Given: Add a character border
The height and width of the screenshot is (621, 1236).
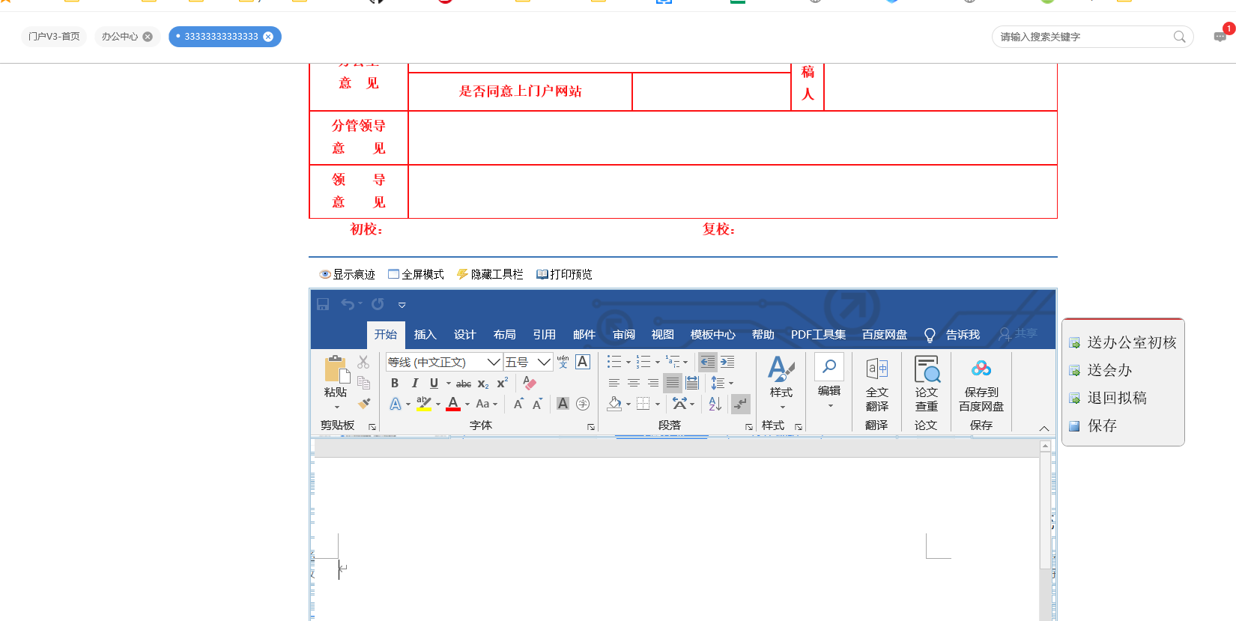Looking at the screenshot, I should [583, 362].
